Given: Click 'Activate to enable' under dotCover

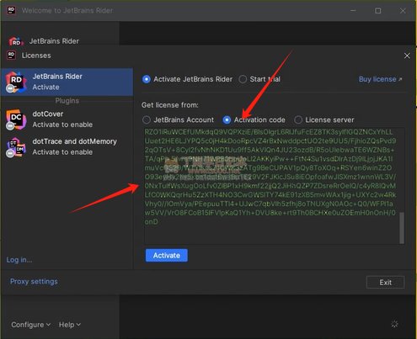Looking at the screenshot, I should 62,124.
